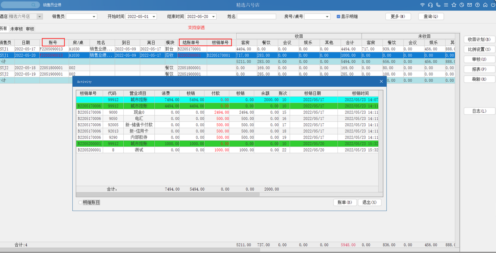
Task: Open the 销售员 dropdown
Action: [x=94, y=16]
